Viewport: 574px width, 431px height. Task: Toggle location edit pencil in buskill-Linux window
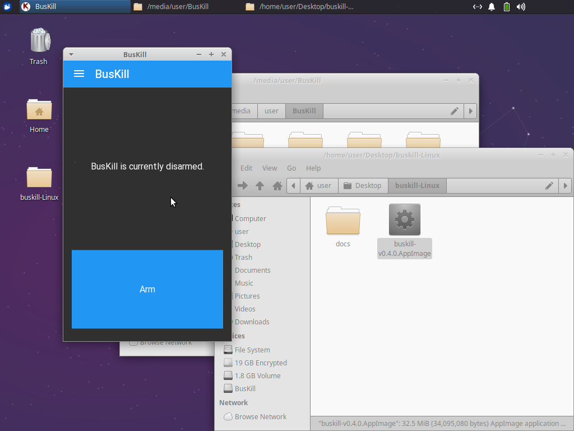(549, 186)
